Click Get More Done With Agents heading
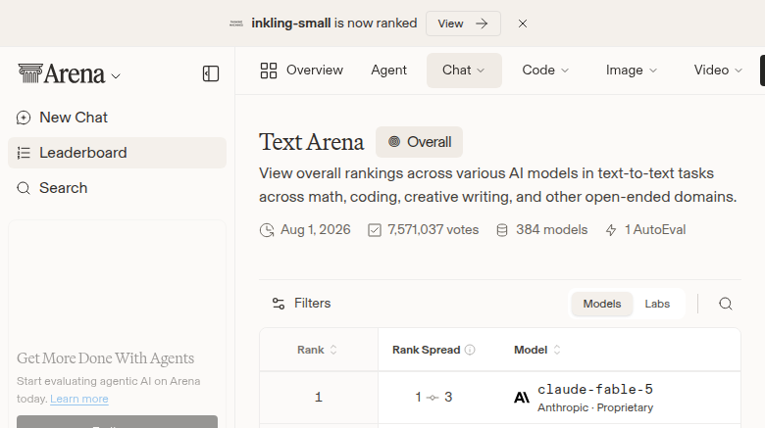 pyautogui.click(x=105, y=358)
